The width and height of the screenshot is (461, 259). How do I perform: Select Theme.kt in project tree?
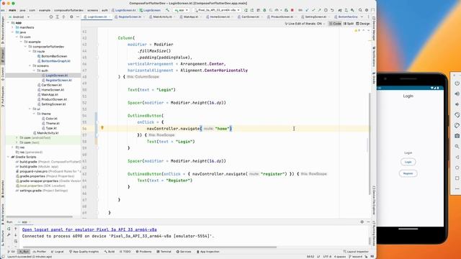click(53, 123)
